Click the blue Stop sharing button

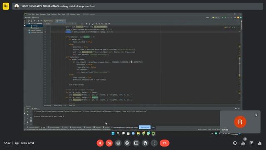click(145, 127)
